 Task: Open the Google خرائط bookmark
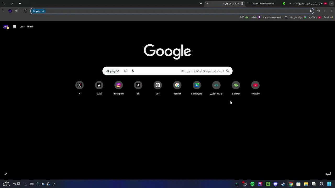pos(298,17)
